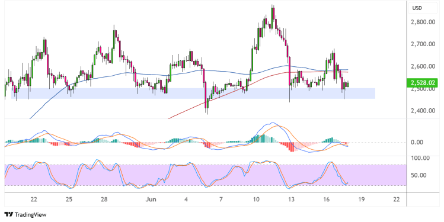The width and height of the screenshot is (444, 222).
Task: Click the MACD 0.00 axis label
Action: click(417, 142)
